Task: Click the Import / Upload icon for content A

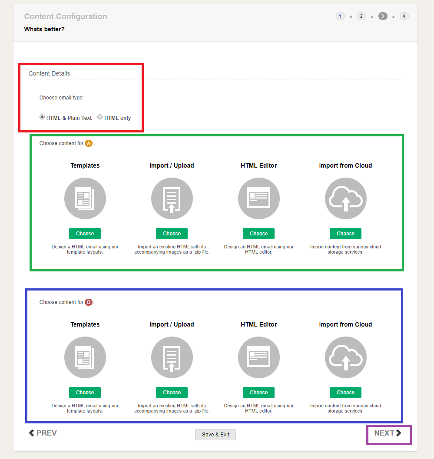Action: 172,198
